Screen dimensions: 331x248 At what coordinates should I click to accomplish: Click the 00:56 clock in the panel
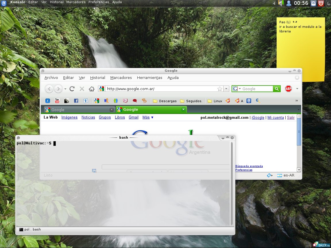point(301,3)
